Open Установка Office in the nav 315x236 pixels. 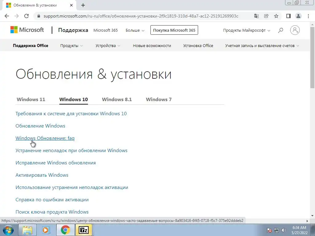[198, 45]
